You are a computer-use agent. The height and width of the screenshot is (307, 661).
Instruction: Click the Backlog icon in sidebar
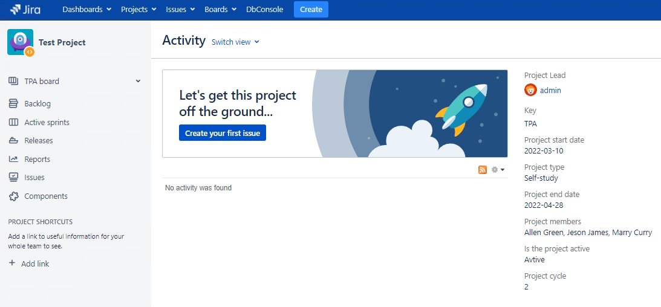[13, 103]
